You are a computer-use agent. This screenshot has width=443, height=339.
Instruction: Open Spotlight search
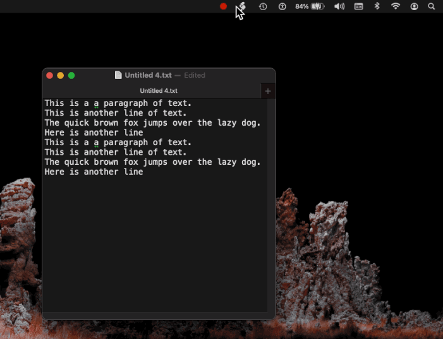tap(432, 6)
